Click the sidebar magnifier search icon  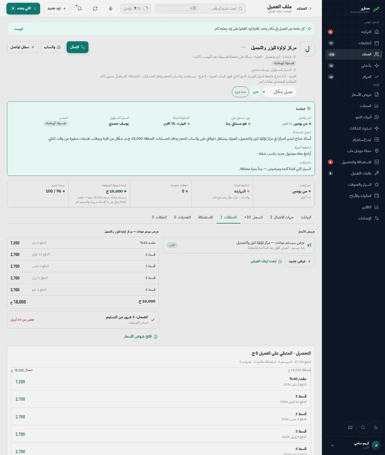point(363,427)
